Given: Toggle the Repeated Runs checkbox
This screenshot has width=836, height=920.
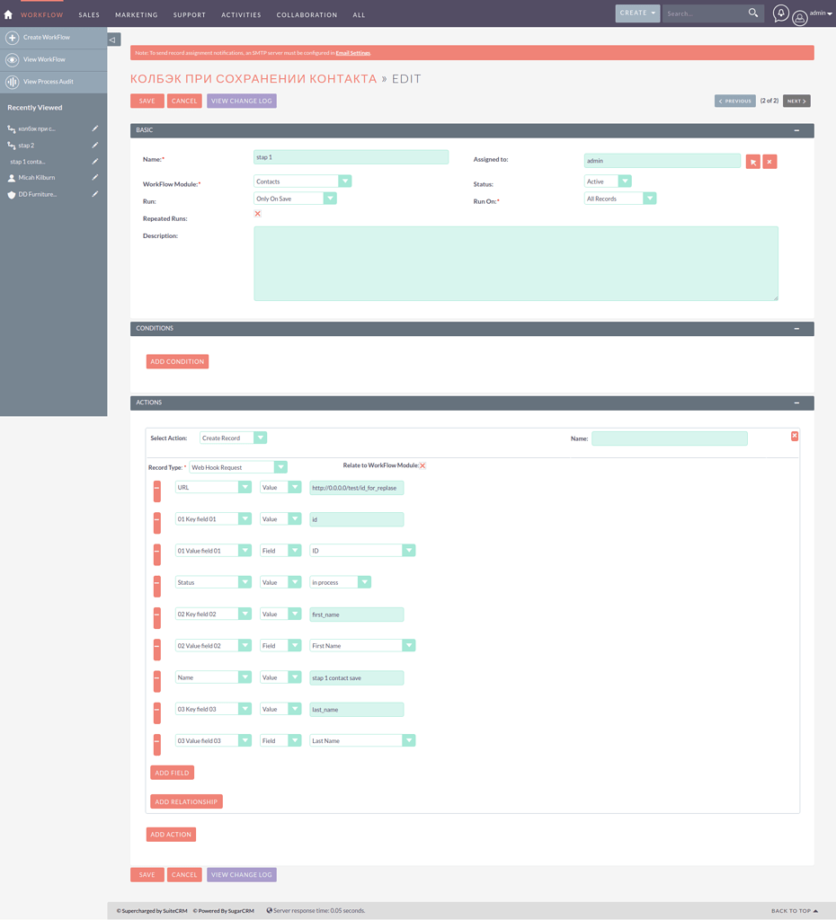Looking at the screenshot, I should click(x=258, y=214).
